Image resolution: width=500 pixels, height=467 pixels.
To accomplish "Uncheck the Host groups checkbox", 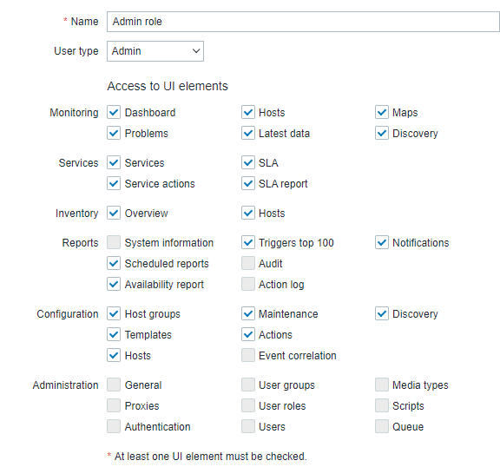I will pos(114,313).
